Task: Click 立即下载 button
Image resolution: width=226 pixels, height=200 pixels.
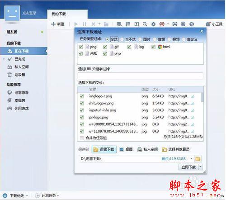Action: pos(188,167)
